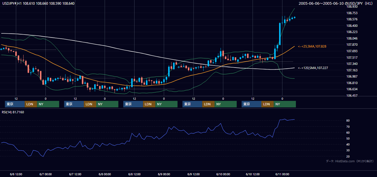Click price axis value 107.693
This screenshot has height=177, width=377.
click(x=352, y=51)
